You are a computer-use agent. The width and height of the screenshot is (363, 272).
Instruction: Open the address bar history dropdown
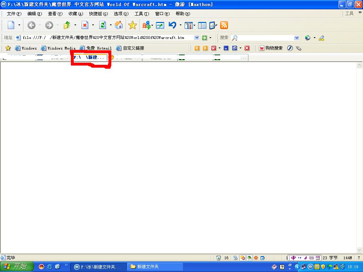[x=196, y=38]
